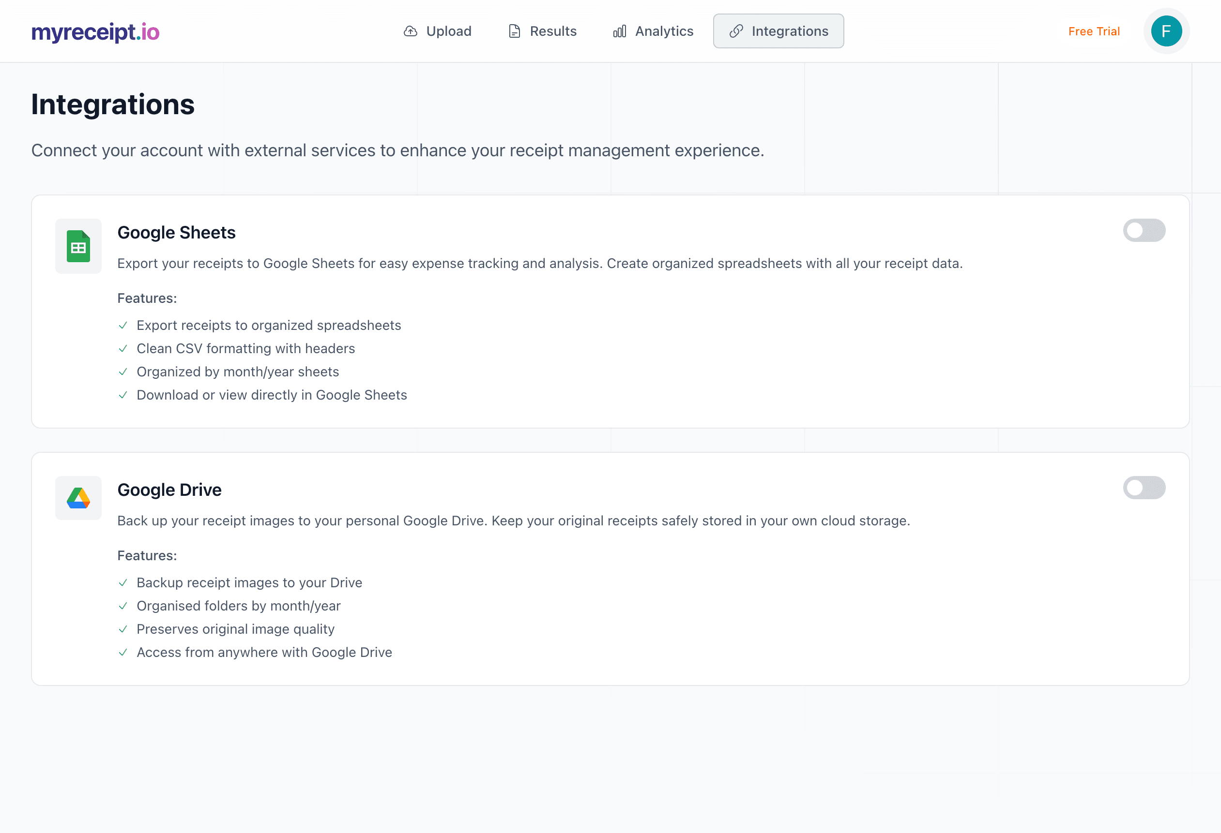1221x833 pixels.
Task: Click the Google Drive integration icon
Action: [78, 498]
